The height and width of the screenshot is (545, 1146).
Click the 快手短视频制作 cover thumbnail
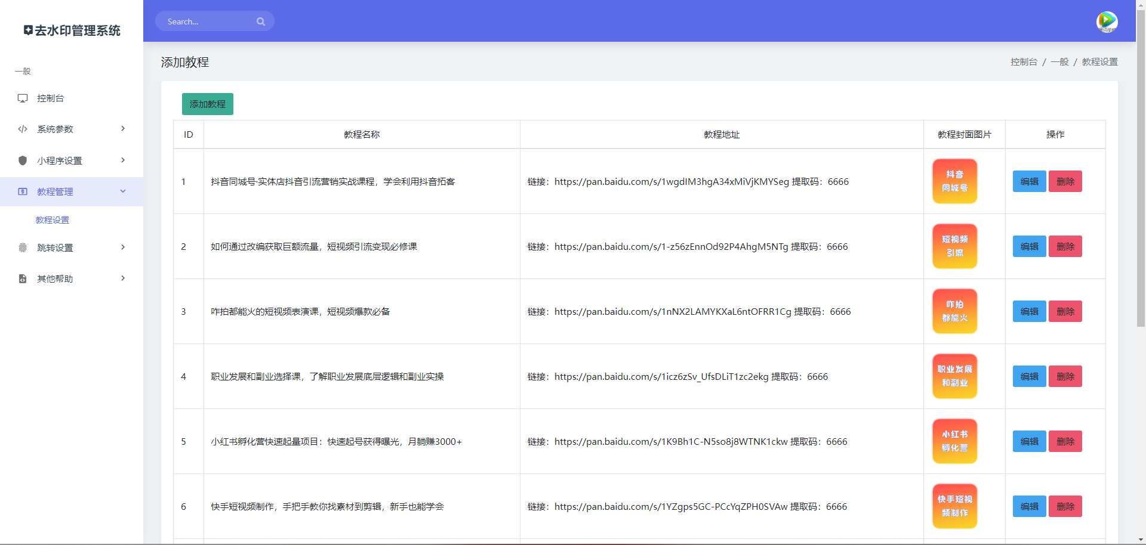(x=954, y=506)
